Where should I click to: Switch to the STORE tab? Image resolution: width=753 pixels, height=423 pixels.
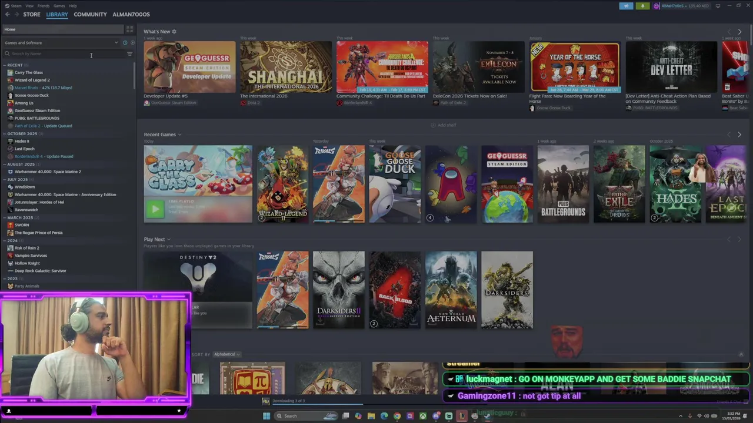coord(32,14)
